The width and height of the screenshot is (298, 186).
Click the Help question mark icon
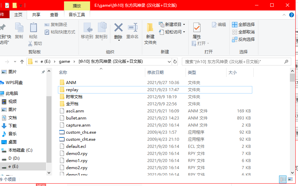click(291, 15)
